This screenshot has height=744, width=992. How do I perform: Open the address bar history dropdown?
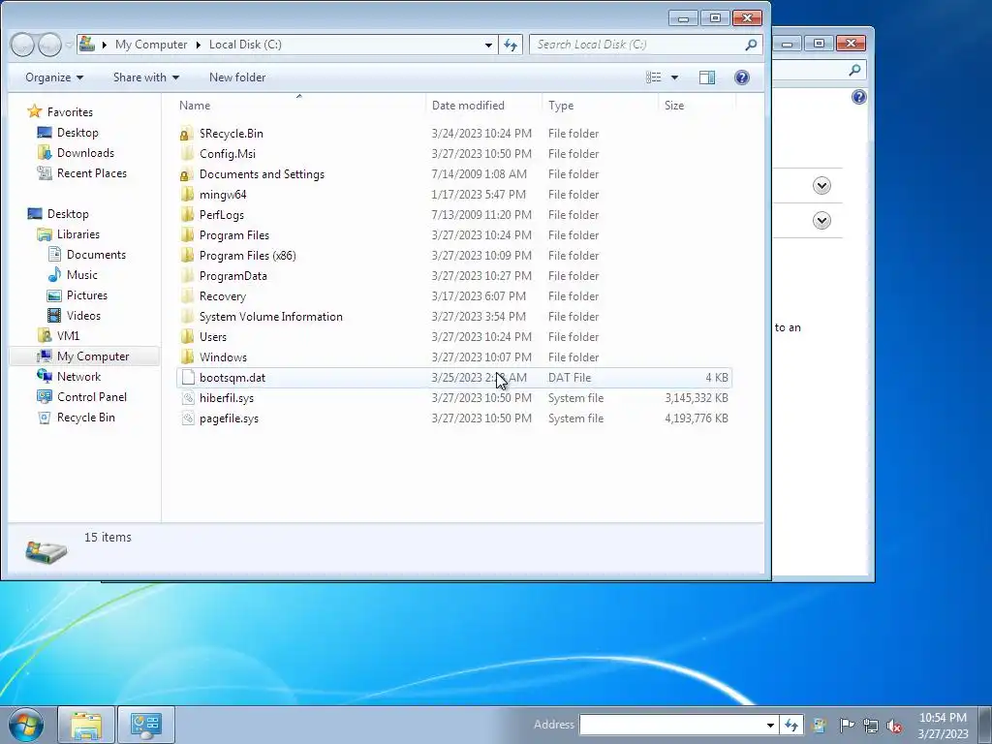pos(488,45)
